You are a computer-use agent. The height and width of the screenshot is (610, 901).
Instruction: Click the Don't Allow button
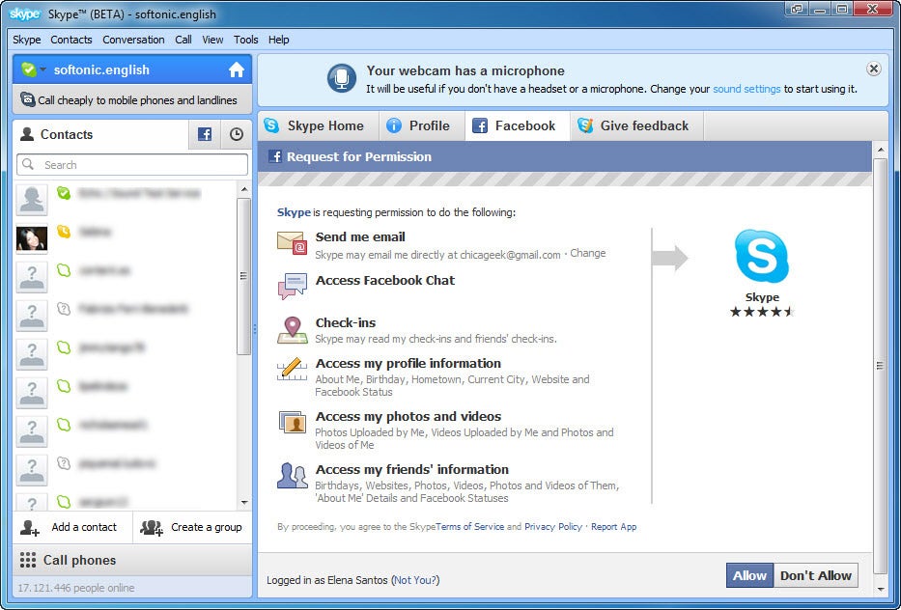[815, 575]
